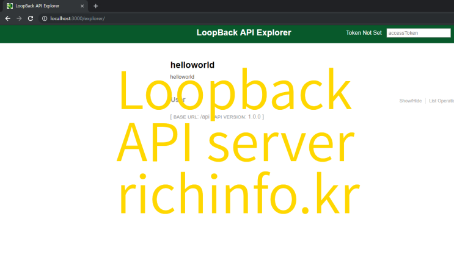
Task: Click the browser forward arrow
Action: click(x=19, y=18)
